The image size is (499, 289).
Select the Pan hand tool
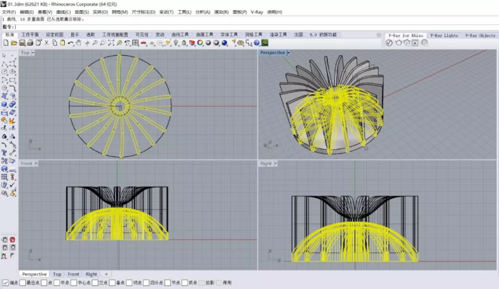(x=78, y=43)
